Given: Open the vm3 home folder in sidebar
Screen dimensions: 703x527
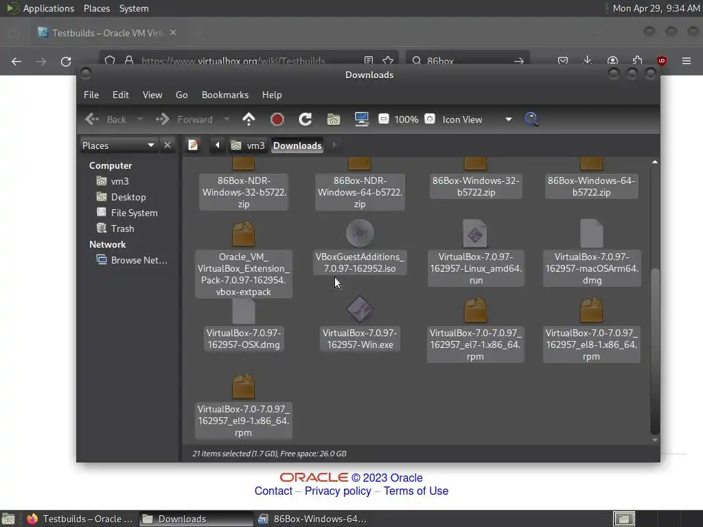Looking at the screenshot, I should (119, 181).
